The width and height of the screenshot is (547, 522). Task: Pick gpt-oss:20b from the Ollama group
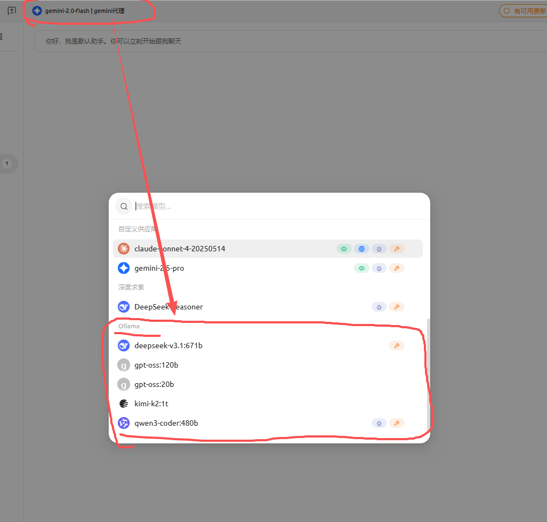[x=154, y=384]
